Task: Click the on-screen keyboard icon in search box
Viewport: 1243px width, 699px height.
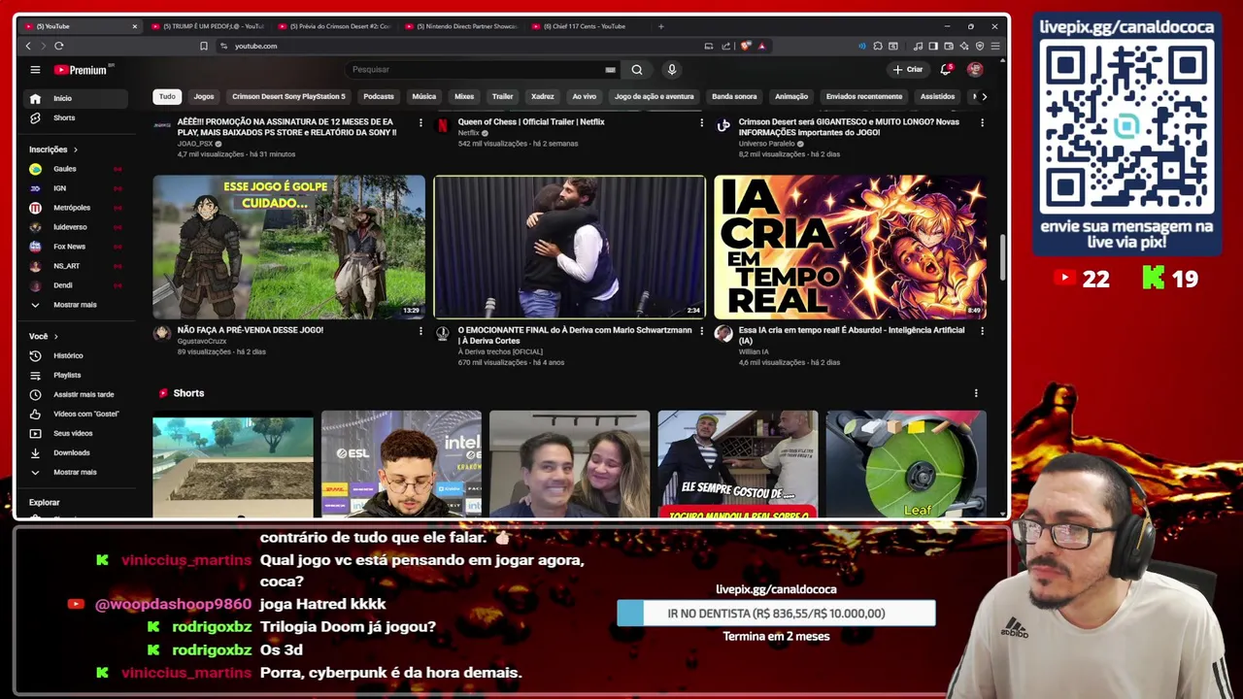Action: pyautogui.click(x=610, y=70)
